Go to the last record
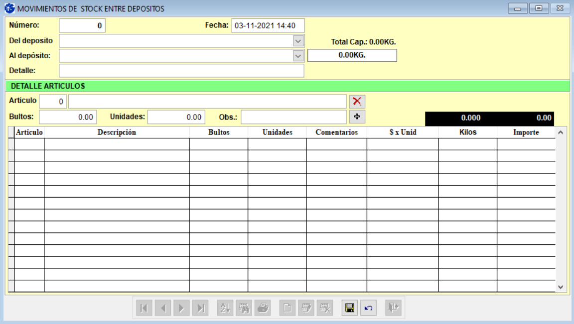574x324 pixels. pos(200,308)
